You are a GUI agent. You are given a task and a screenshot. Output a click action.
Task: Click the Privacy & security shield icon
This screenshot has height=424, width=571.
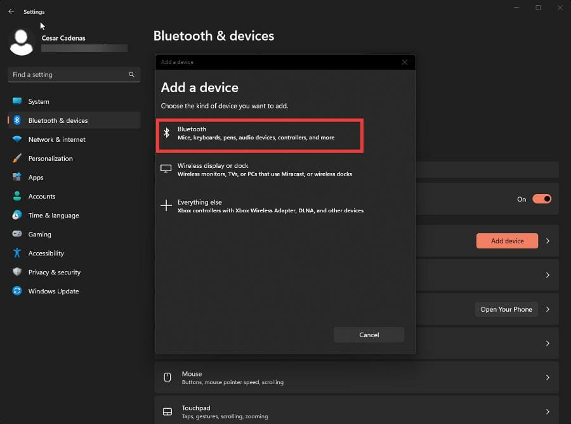[x=16, y=272]
